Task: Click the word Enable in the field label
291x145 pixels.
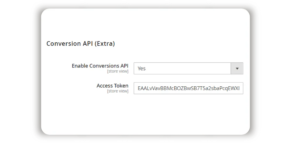Action: pos(79,66)
